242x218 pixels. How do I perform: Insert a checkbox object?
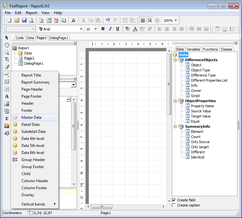click(x=7, y=89)
